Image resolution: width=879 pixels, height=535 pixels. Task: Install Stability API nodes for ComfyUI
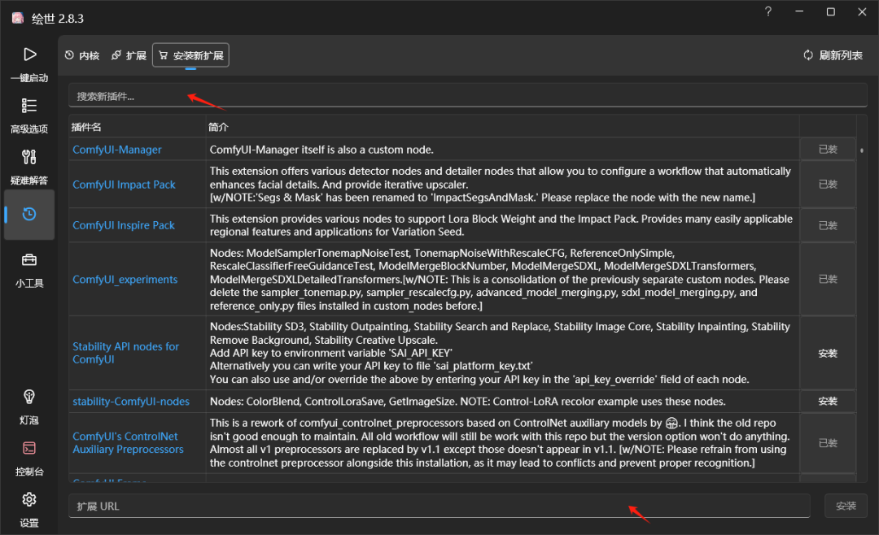[828, 354]
